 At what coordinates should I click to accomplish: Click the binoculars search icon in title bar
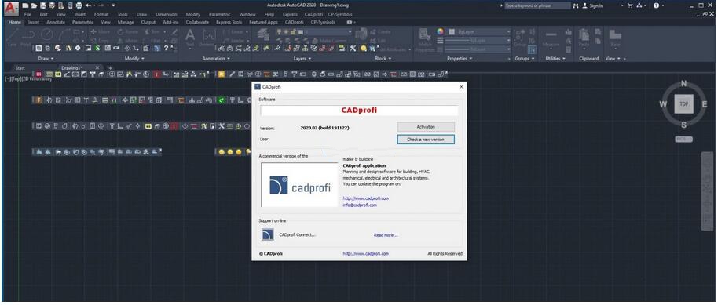point(576,5)
